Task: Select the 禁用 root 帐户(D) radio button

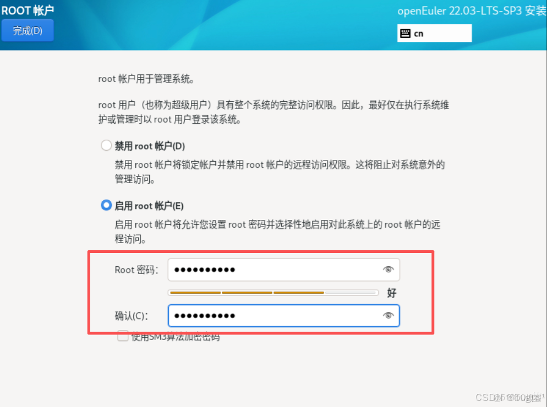Action: coord(106,145)
